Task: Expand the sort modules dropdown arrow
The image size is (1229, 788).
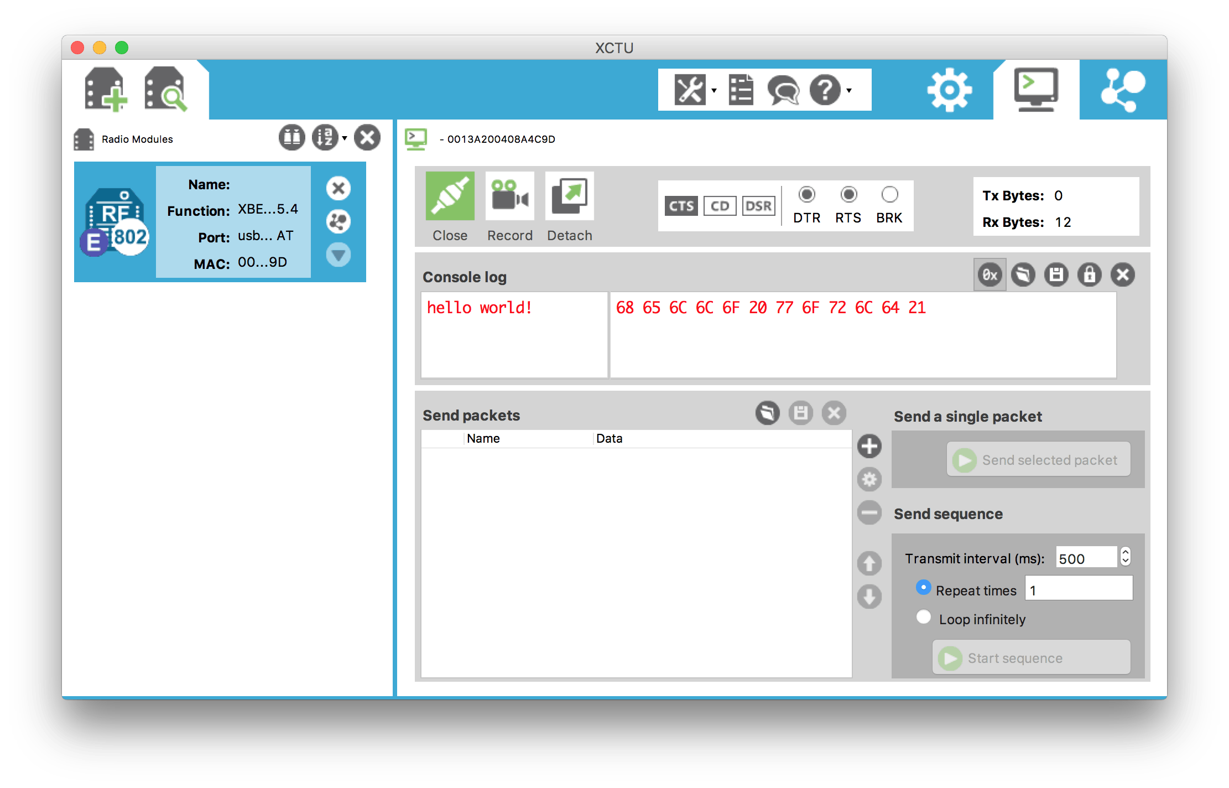Action: [345, 138]
